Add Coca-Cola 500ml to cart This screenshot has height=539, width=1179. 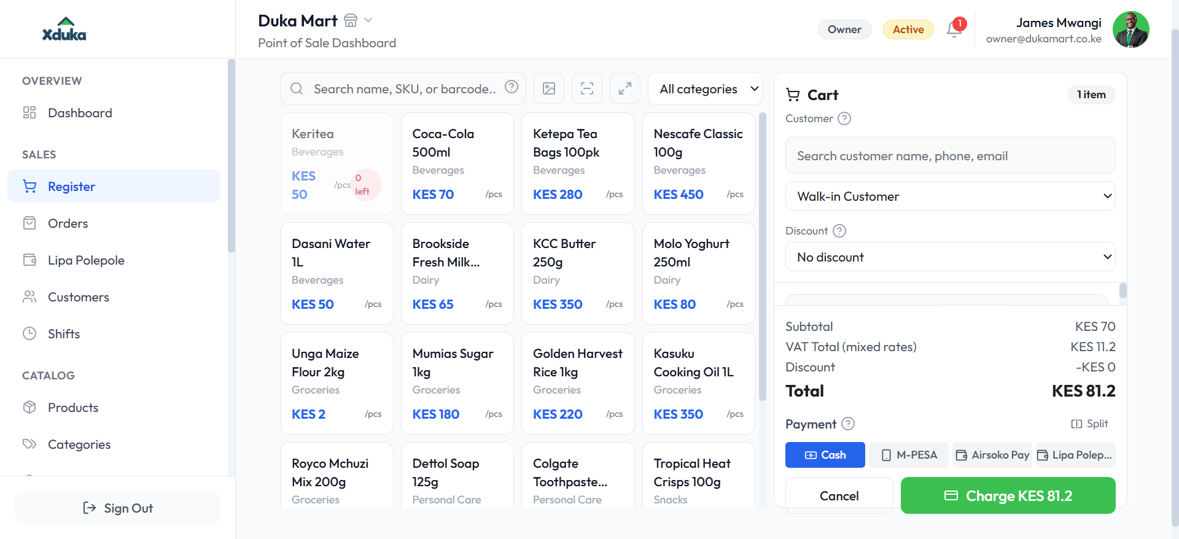click(457, 163)
